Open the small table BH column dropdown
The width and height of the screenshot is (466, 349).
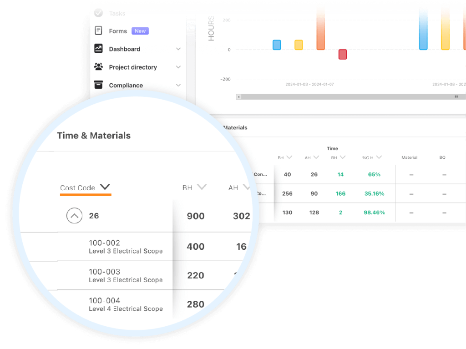click(289, 157)
